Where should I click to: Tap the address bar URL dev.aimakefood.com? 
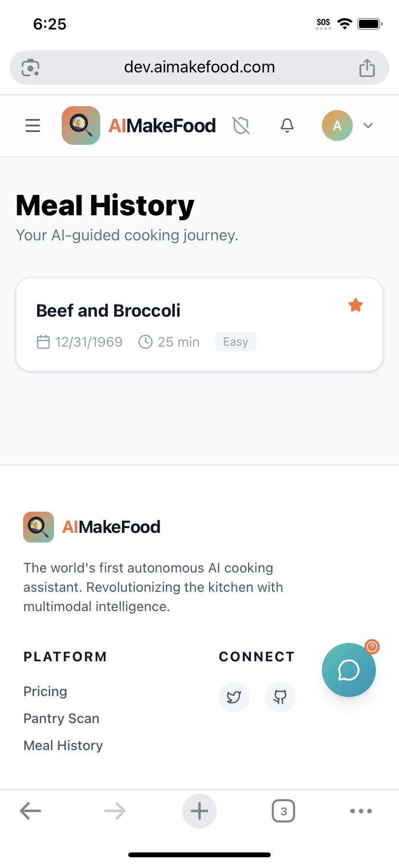(x=199, y=67)
